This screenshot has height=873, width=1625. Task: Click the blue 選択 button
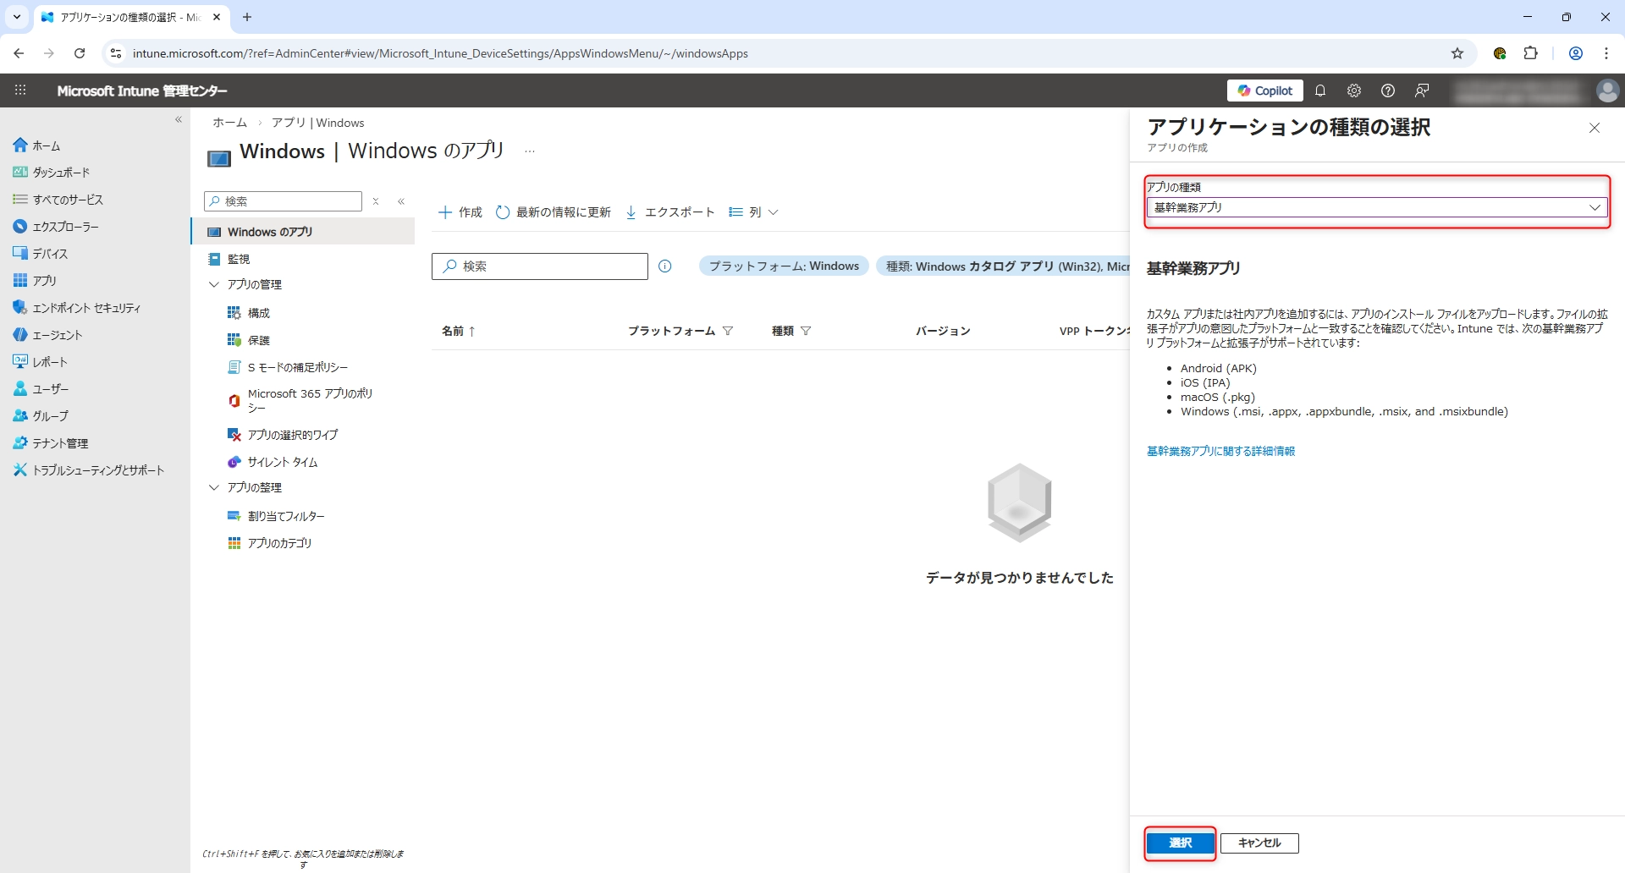1180,843
